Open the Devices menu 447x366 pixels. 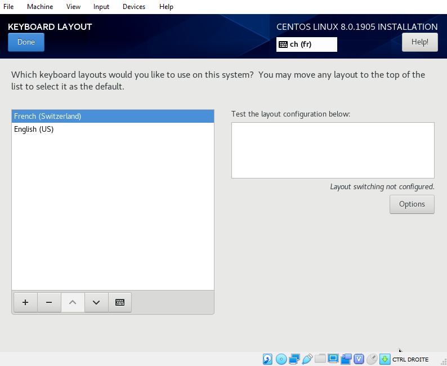click(x=134, y=7)
